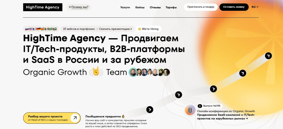Click the German flag icon
The image size is (283, 129).
pyautogui.click(x=39, y=29)
